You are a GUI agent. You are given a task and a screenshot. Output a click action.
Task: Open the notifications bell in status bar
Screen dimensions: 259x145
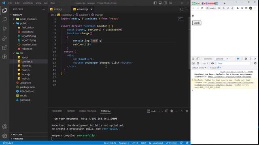point(187,143)
